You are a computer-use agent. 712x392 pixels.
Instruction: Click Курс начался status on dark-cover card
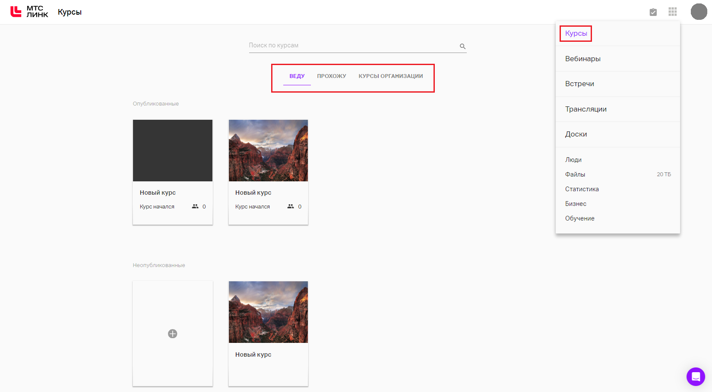[157, 207]
